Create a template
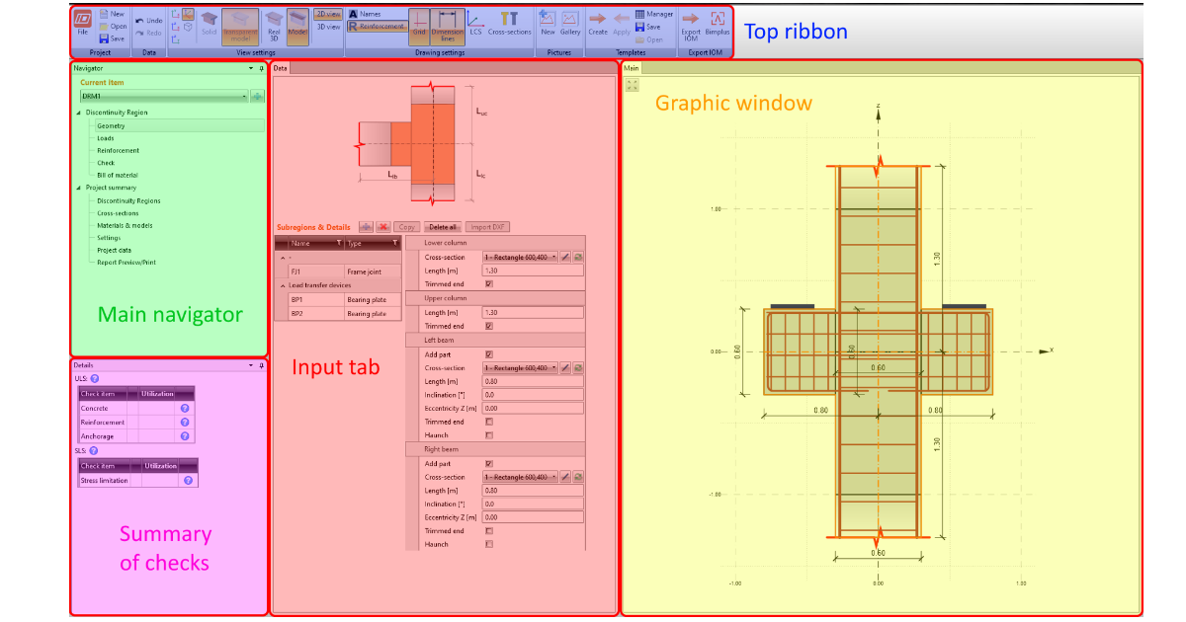The image size is (1186, 622). pos(598,24)
